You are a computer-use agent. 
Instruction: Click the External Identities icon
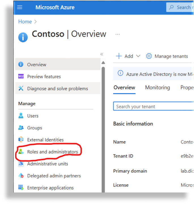(21, 140)
